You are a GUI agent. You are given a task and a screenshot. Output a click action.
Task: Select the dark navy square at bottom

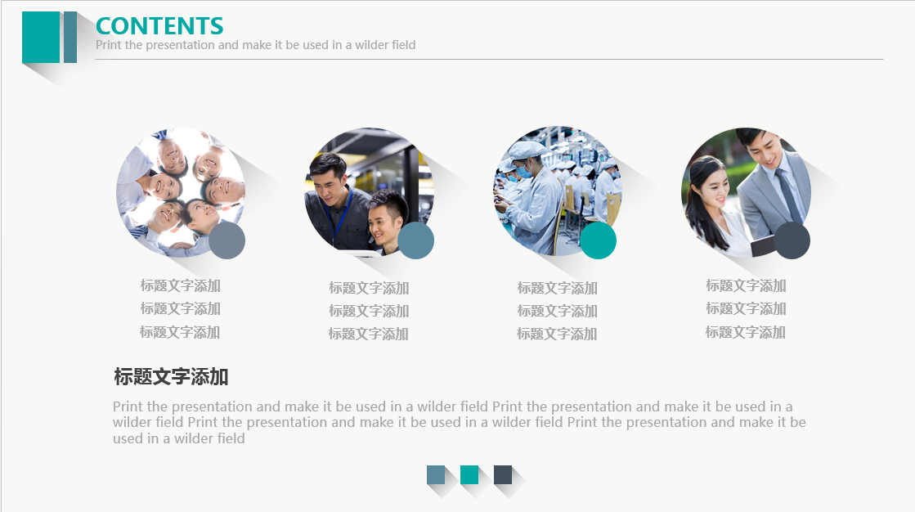tap(502, 474)
